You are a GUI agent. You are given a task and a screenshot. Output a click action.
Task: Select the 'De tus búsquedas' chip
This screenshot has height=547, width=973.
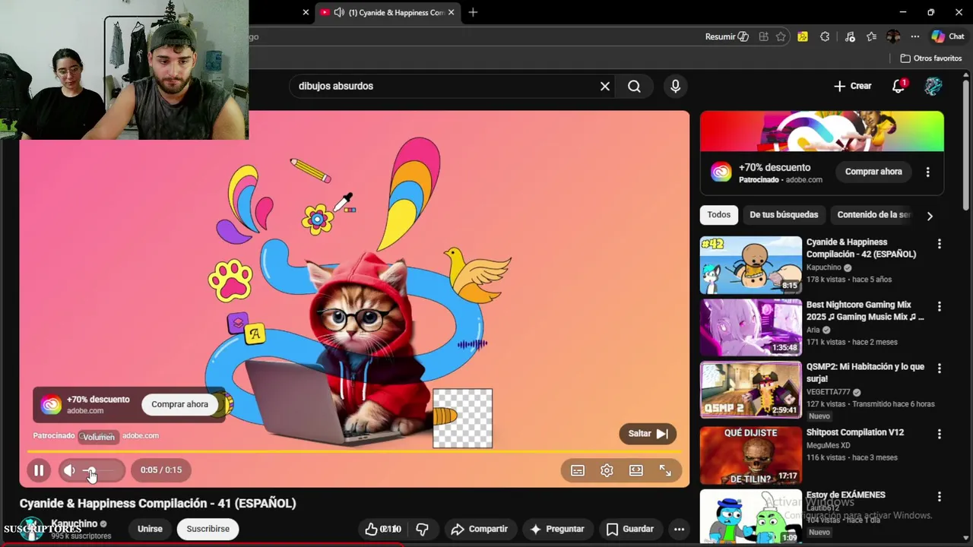pyautogui.click(x=784, y=215)
